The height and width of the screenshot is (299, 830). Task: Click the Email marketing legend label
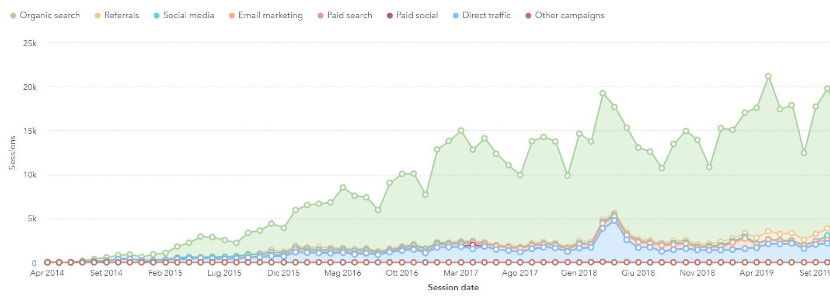269,16
